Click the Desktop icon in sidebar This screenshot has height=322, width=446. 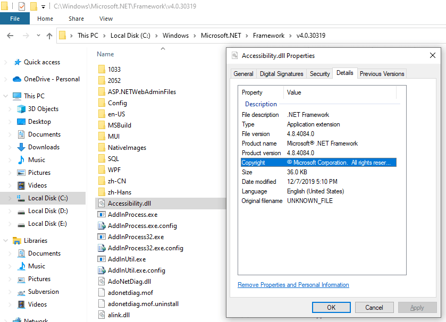pyautogui.click(x=21, y=122)
